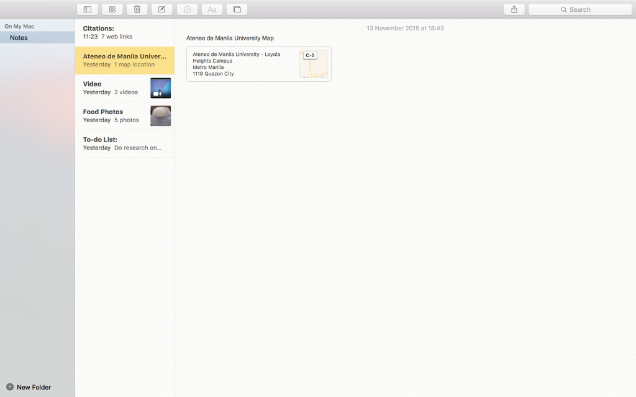636x397 pixels.
Task: Delete note with the trash icon
Action: (137, 9)
